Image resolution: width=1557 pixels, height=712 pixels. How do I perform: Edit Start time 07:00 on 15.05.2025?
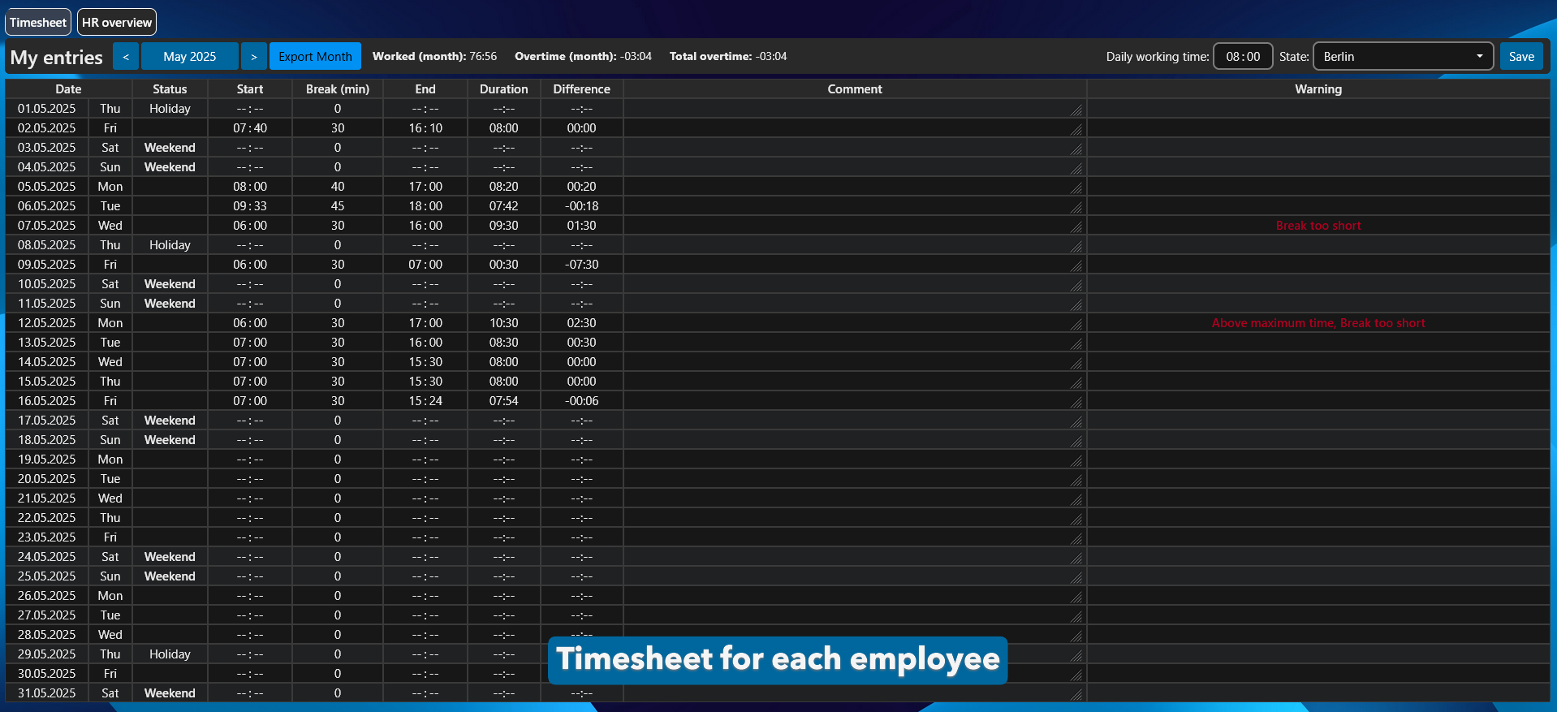pos(250,382)
